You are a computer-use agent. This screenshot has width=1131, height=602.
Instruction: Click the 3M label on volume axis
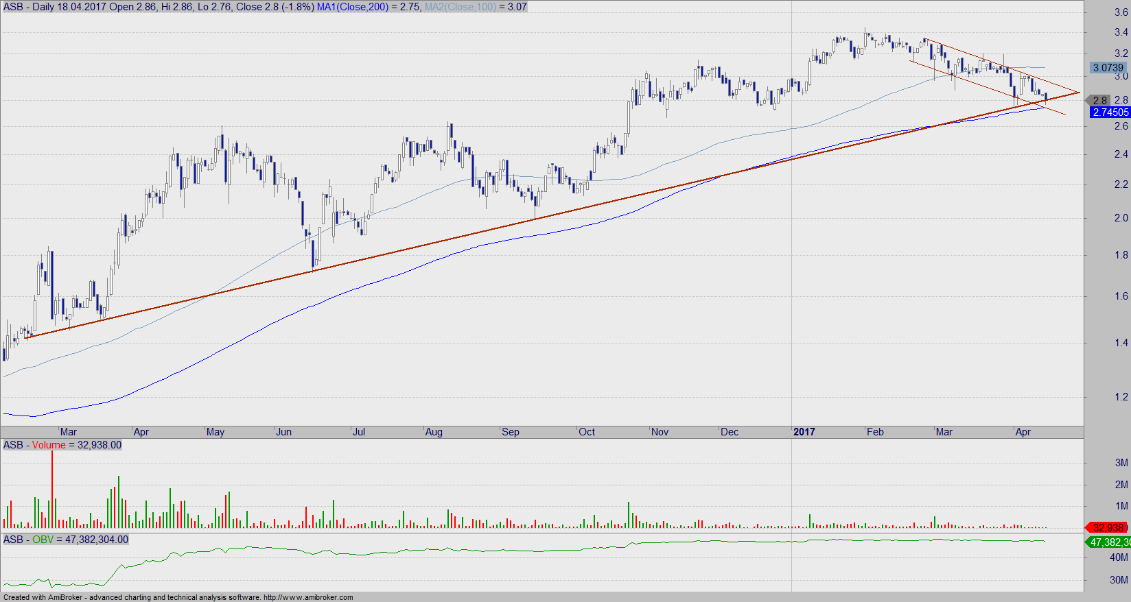pos(1121,463)
